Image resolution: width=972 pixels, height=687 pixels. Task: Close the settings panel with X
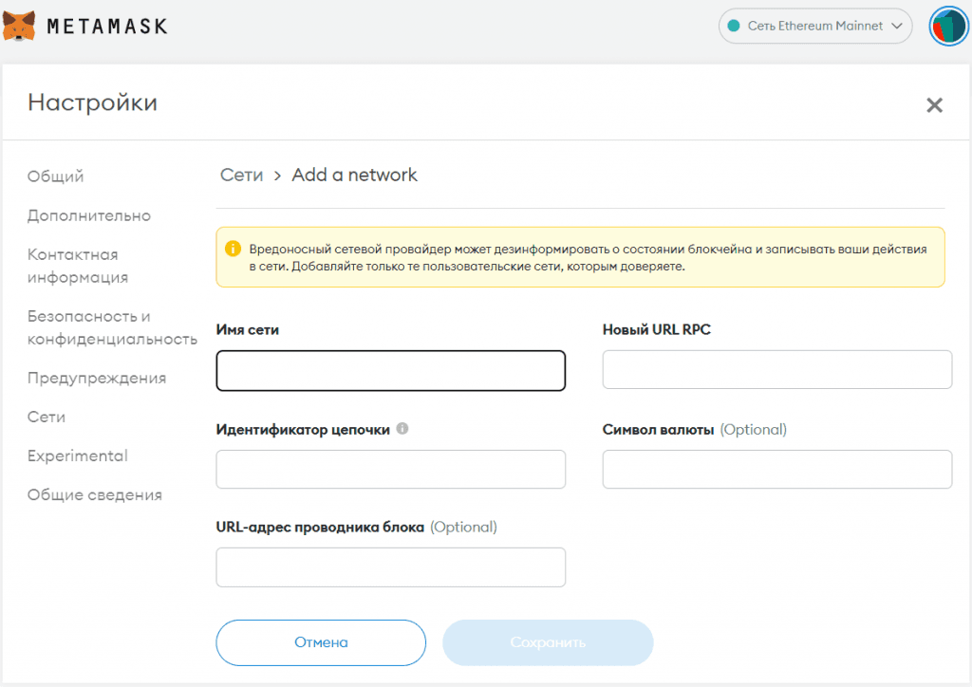(934, 105)
